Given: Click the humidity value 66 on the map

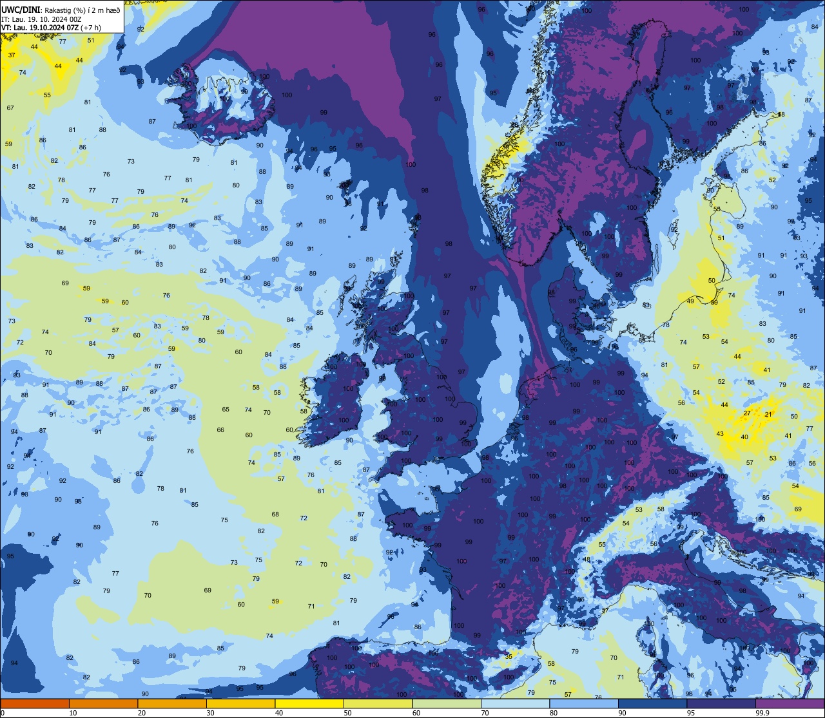Looking at the screenshot, I should (220, 430).
